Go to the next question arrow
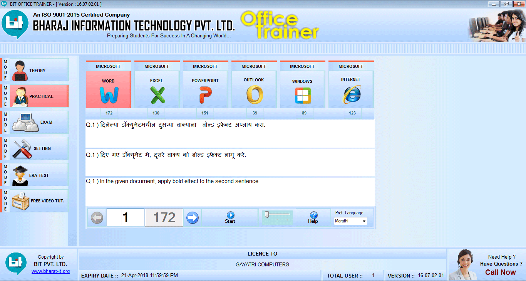This screenshot has width=526, height=281. [x=192, y=218]
